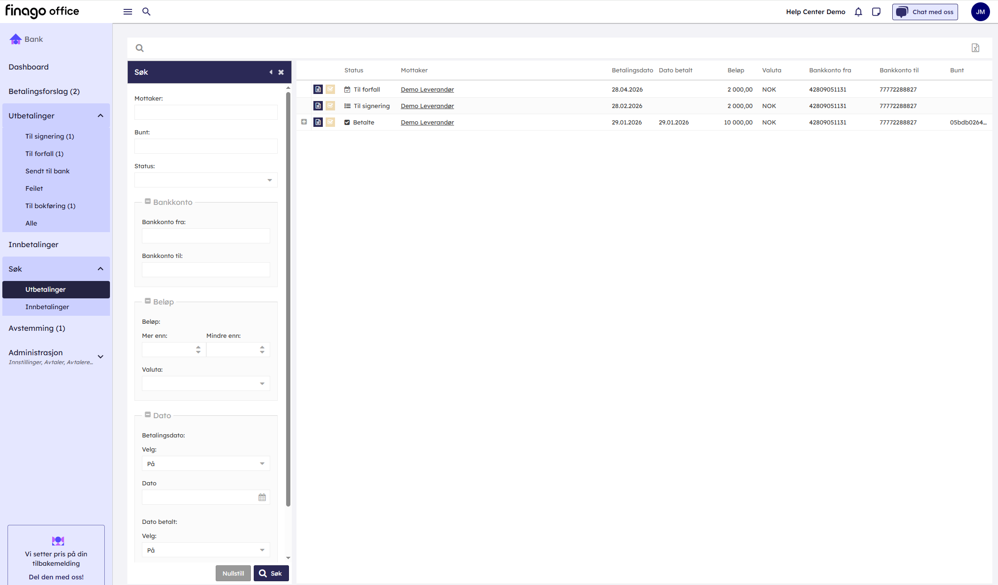Click the Mottaker input field
Image resolution: width=998 pixels, height=585 pixels.
[x=205, y=112]
